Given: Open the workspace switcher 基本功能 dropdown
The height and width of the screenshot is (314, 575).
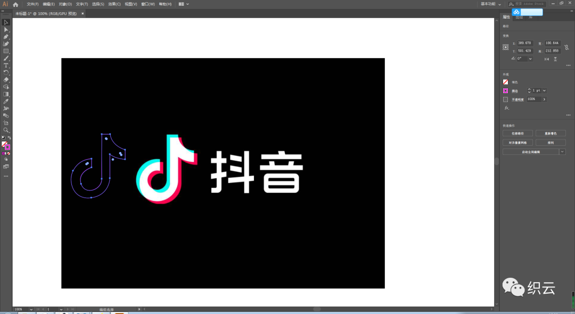Looking at the screenshot, I should pyautogui.click(x=491, y=4).
